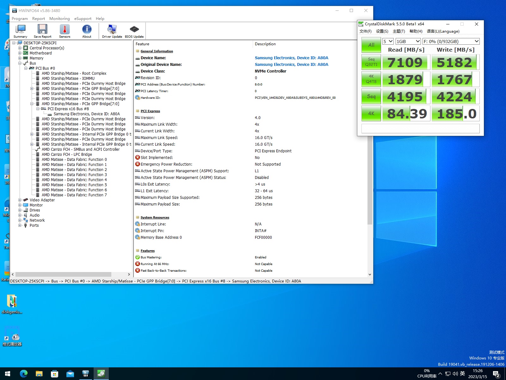Collapse the PCI Bus #0 node

(26, 68)
